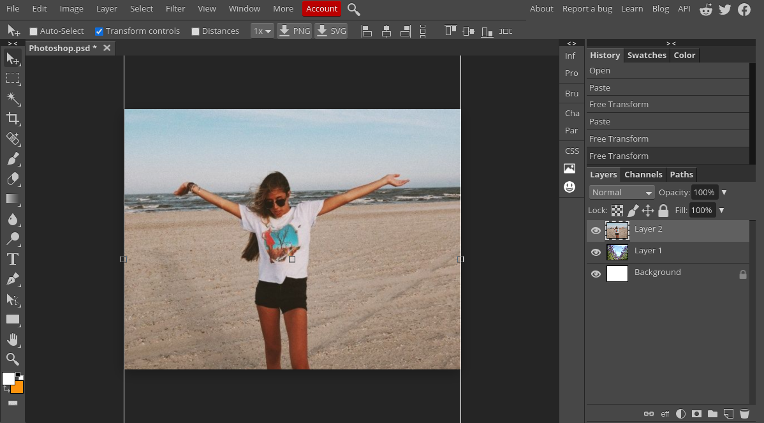The height and width of the screenshot is (423, 764).
Task: Open the white foreground color picker
Action: click(8, 378)
